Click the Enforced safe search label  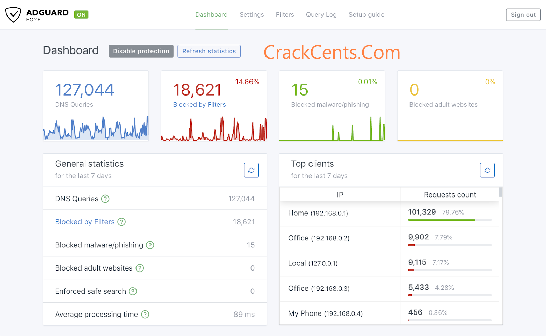[x=90, y=291]
